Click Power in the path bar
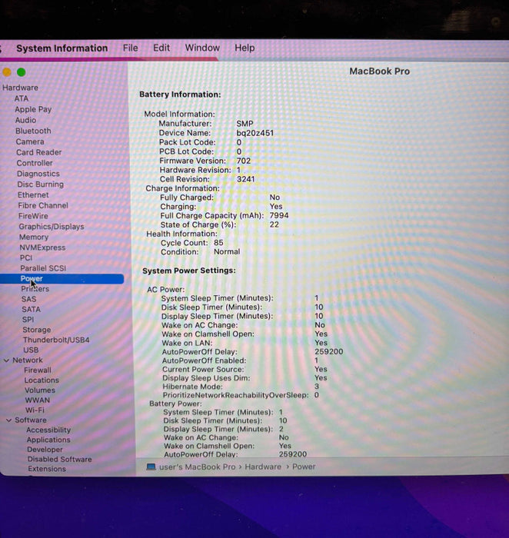The image size is (509, 538). coord(304,467)
